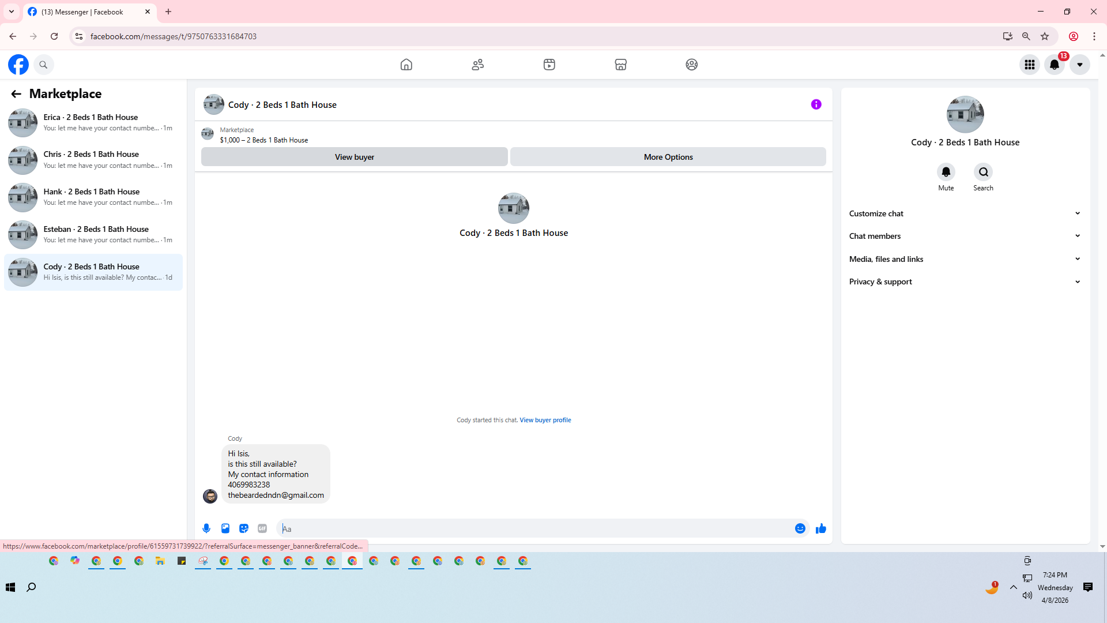Go to Facebook Home tab
This screenshot has height=623, width=1107.
pyautogui.click(x=406, y=65)
